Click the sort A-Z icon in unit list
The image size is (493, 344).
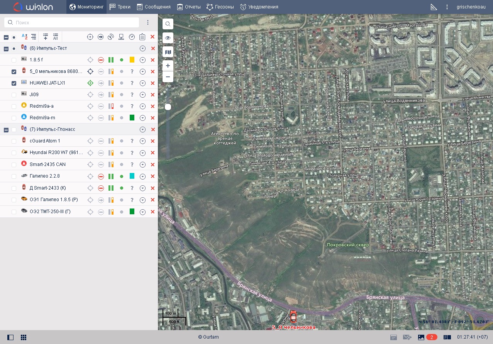tap(24, 37)
